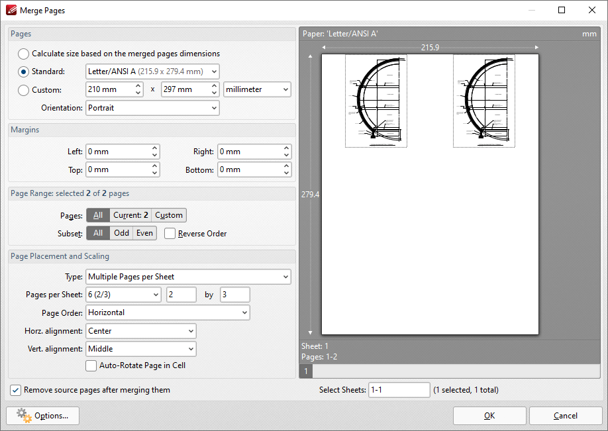Expand the placement Type dropdown
Image resolution: width=608 pixels, height=431 pixels.
pyautogui.click(x=188, y=277)
